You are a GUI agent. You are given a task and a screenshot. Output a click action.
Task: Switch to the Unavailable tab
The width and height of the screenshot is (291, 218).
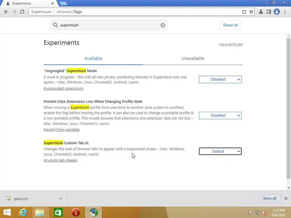click(x=193, y=58)
